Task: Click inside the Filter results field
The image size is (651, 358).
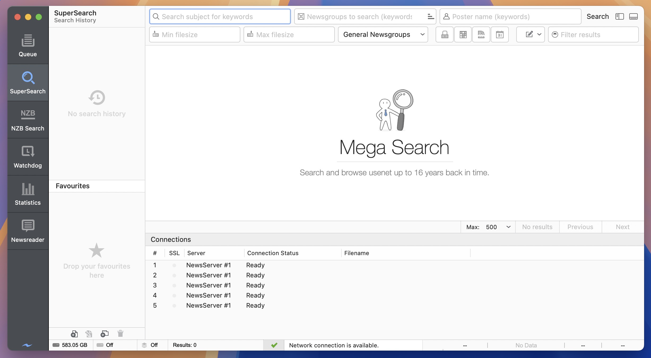Action: (x=593, y=34)
